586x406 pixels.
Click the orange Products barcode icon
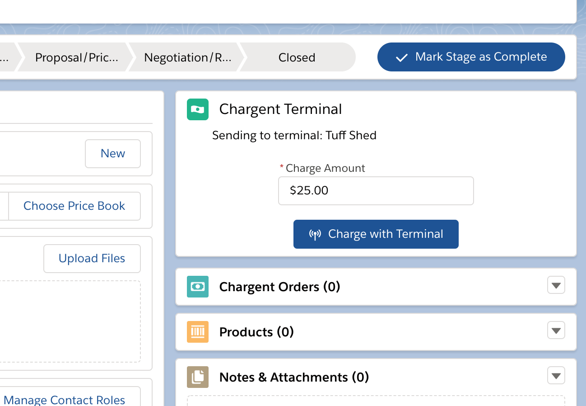pyautogui.click(x=197, y=332)
